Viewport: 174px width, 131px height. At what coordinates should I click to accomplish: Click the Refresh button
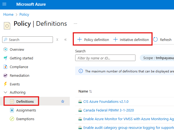162,40
